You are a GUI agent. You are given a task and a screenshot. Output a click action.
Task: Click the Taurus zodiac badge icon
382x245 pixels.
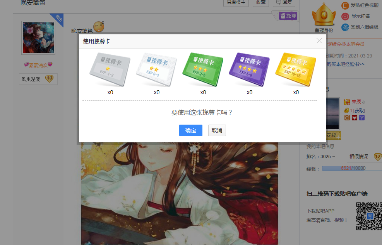[x=347, y=118]
